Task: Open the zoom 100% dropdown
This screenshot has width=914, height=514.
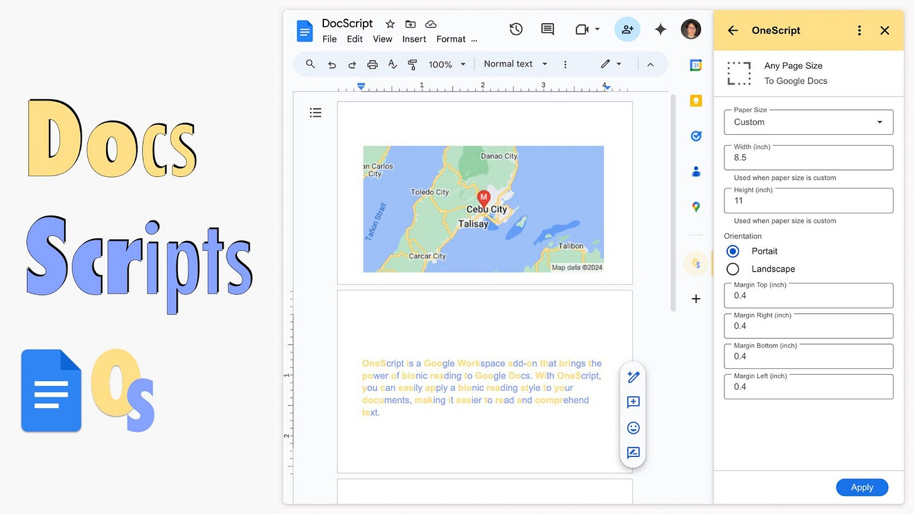Action: (x=447, y=64)
